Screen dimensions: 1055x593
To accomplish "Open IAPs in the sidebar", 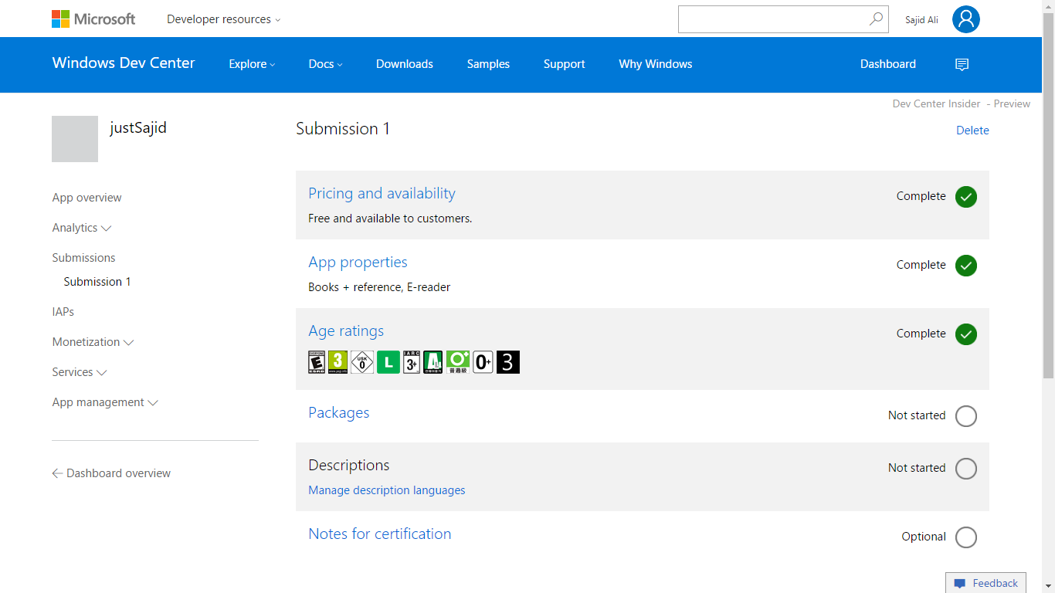I will click(x=63, y=312).
